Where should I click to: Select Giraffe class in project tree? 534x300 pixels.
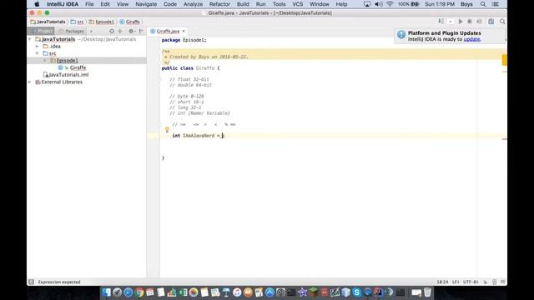point(78,67)
